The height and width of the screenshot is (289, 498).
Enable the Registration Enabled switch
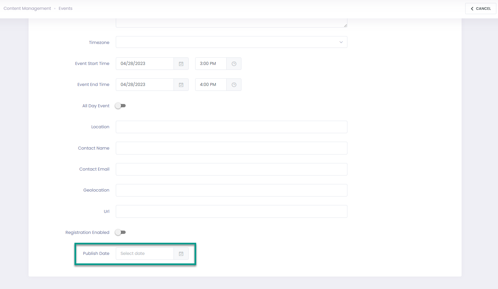coord(120,232)
